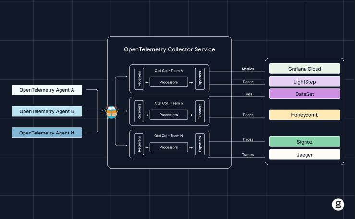The height and width of the screenshot is (219, 355).
Task: Click the Traces label leading to Honeycomb
Action: coord(248,115)
